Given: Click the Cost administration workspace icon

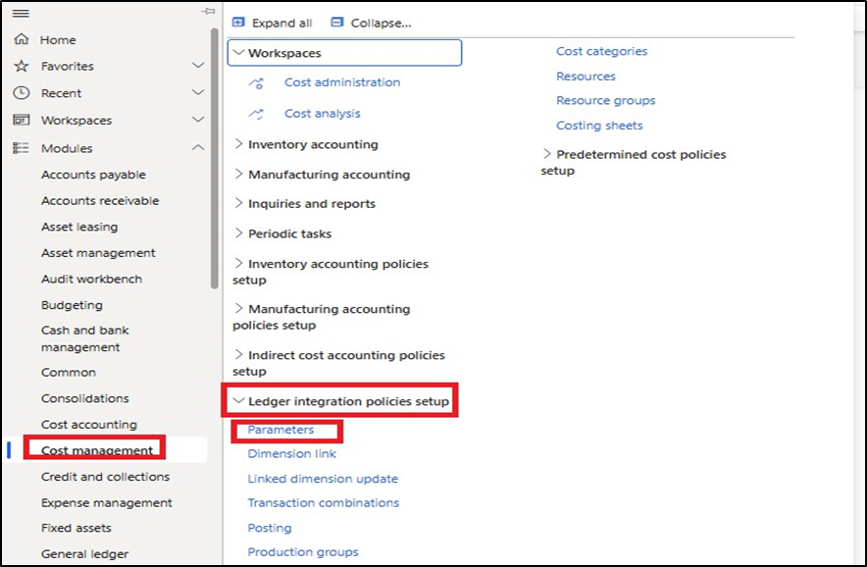Looking at the screenshot, I should pos(257,83).
